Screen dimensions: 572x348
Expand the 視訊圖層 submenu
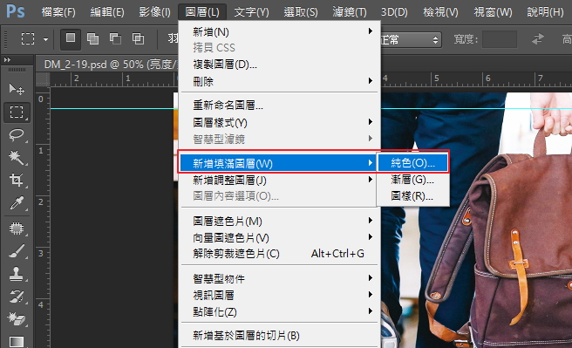(279, 295)
